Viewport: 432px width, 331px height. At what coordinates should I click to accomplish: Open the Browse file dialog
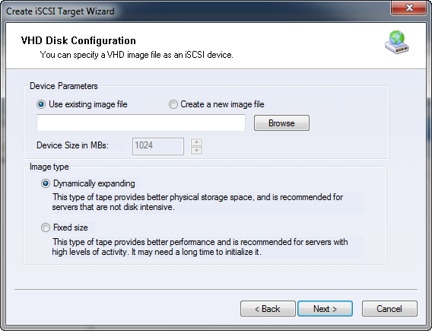pyautogui.click(x=281, y=123)
